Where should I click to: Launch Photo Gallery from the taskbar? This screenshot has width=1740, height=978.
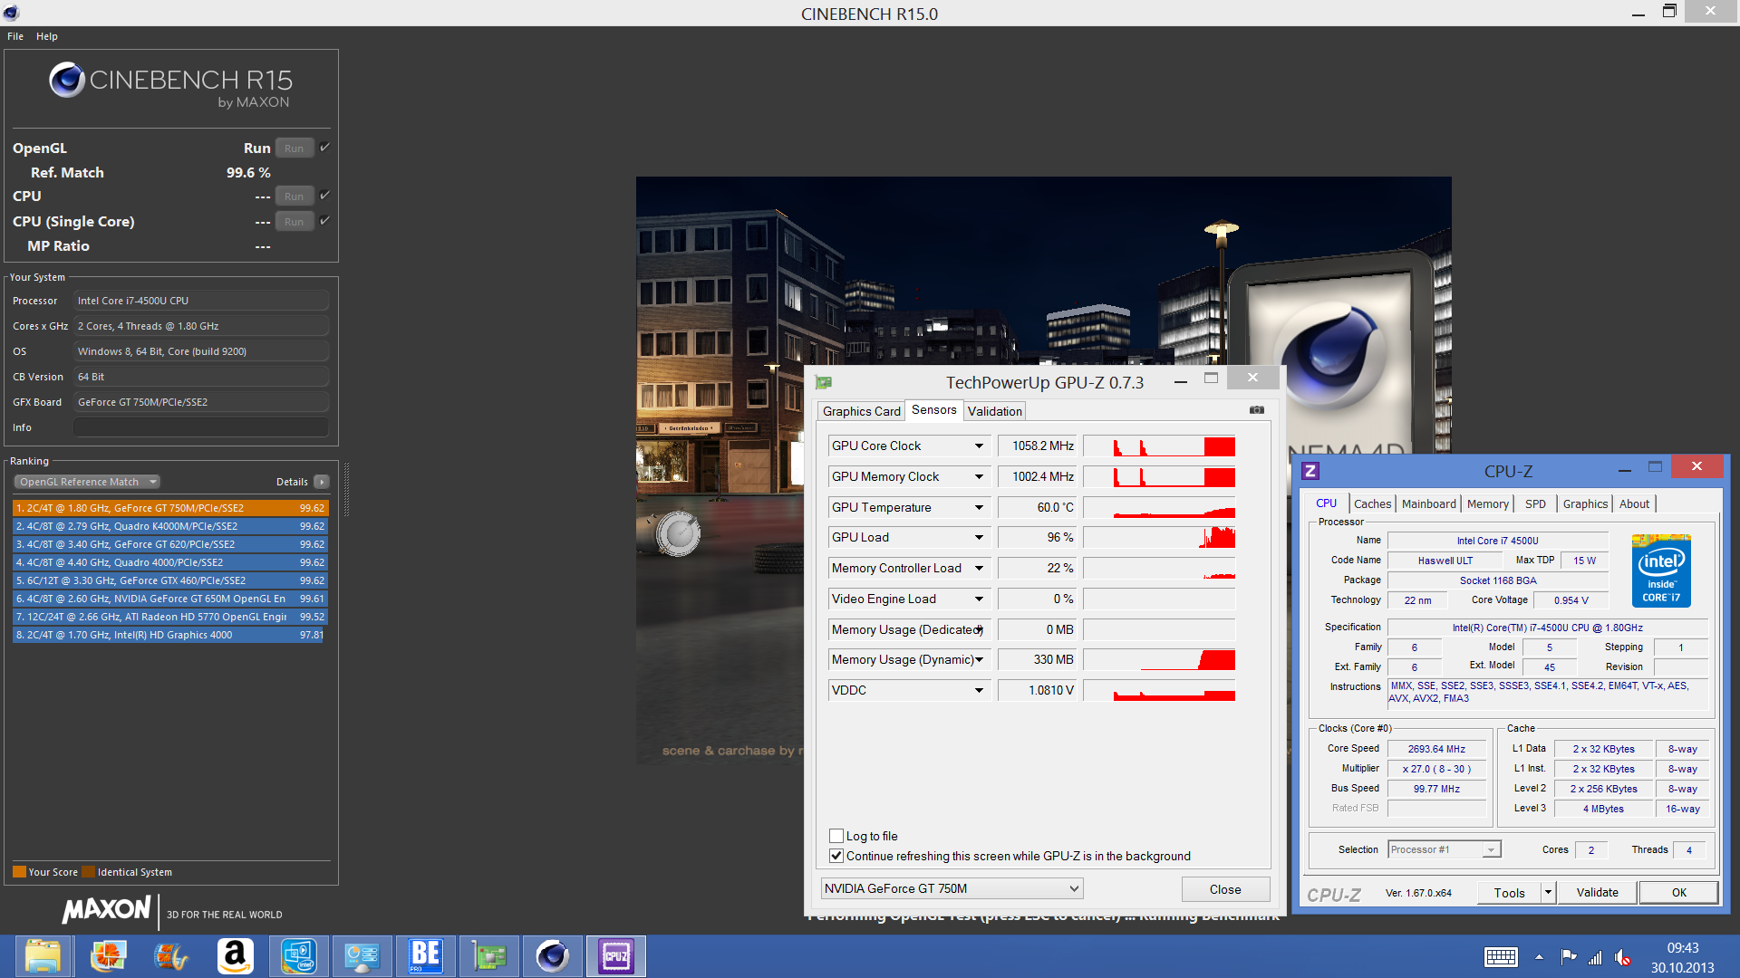tap(108, 956)
